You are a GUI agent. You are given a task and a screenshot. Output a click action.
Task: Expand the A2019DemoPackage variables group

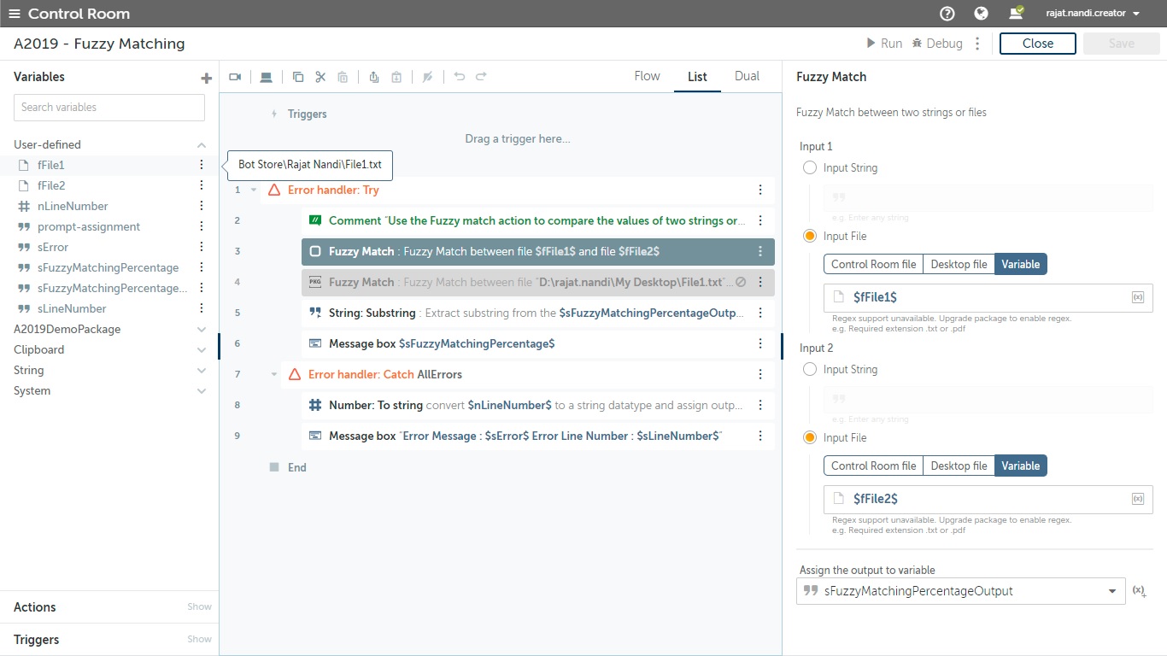(x=202, y=330)
